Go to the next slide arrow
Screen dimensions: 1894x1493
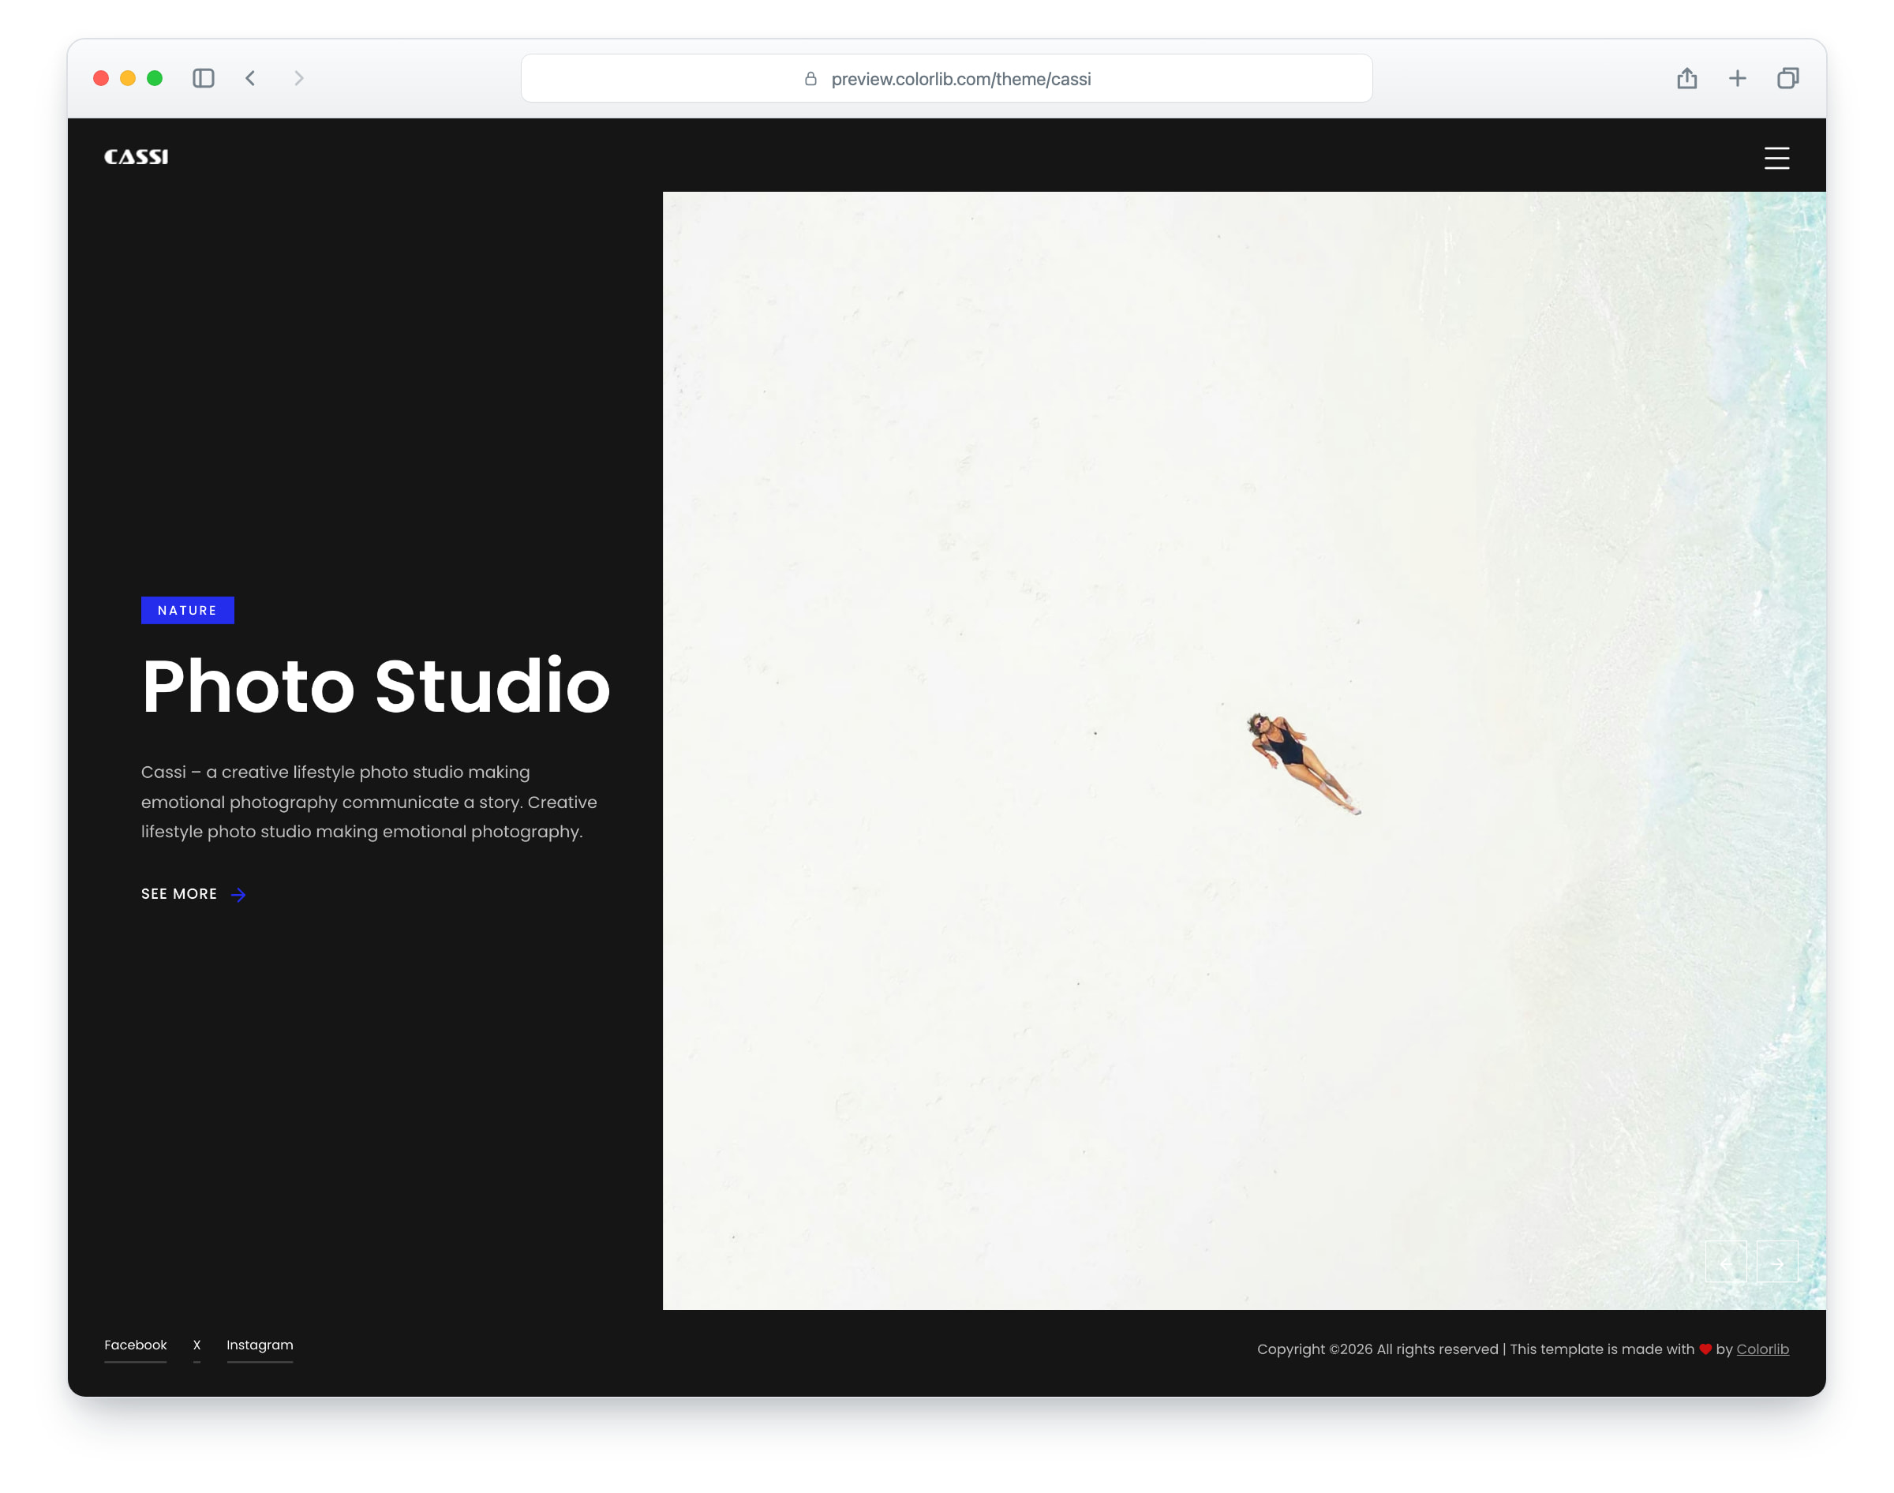click(1777, 1261)
